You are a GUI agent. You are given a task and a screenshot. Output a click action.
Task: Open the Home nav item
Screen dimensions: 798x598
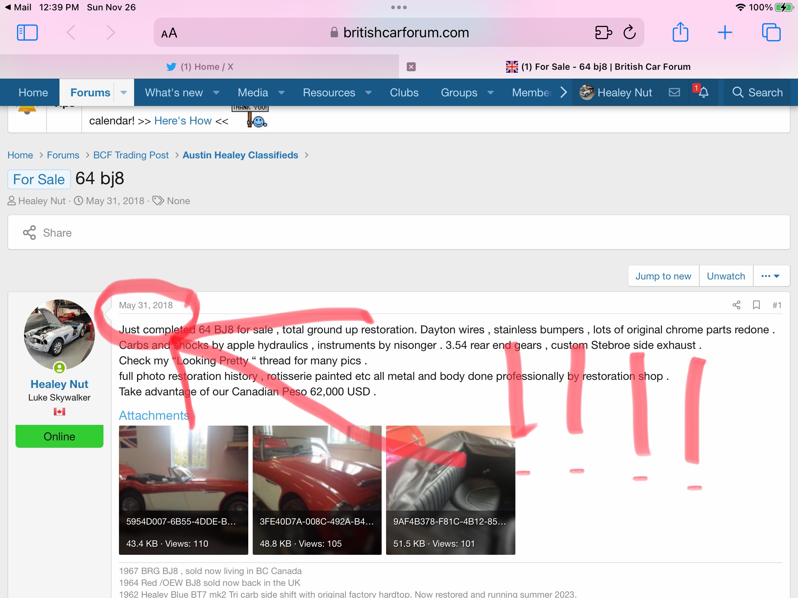coord(33,92)
